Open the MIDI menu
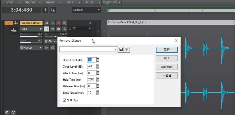The image size is (235, 115). 91,2
